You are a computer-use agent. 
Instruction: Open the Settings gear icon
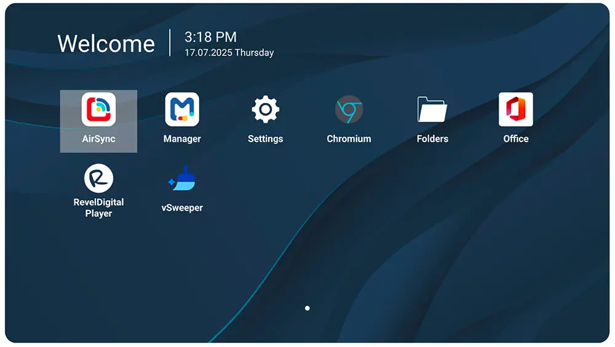[266, 110]
